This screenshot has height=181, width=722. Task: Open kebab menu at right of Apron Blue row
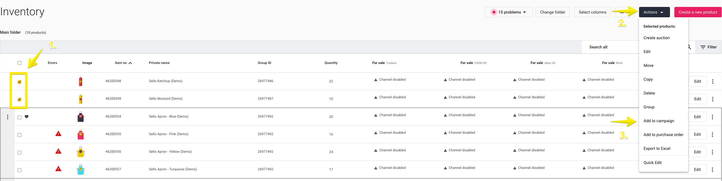pyautogui.click(x=712, y=117)
